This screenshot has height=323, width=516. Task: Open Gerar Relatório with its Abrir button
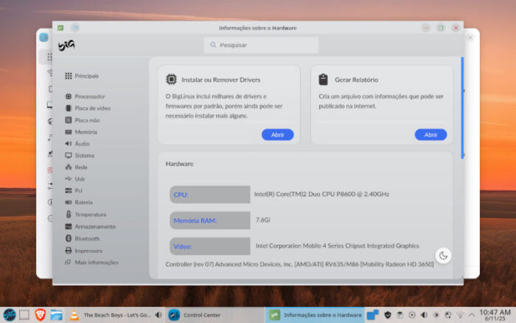click(x=430, y=135)
